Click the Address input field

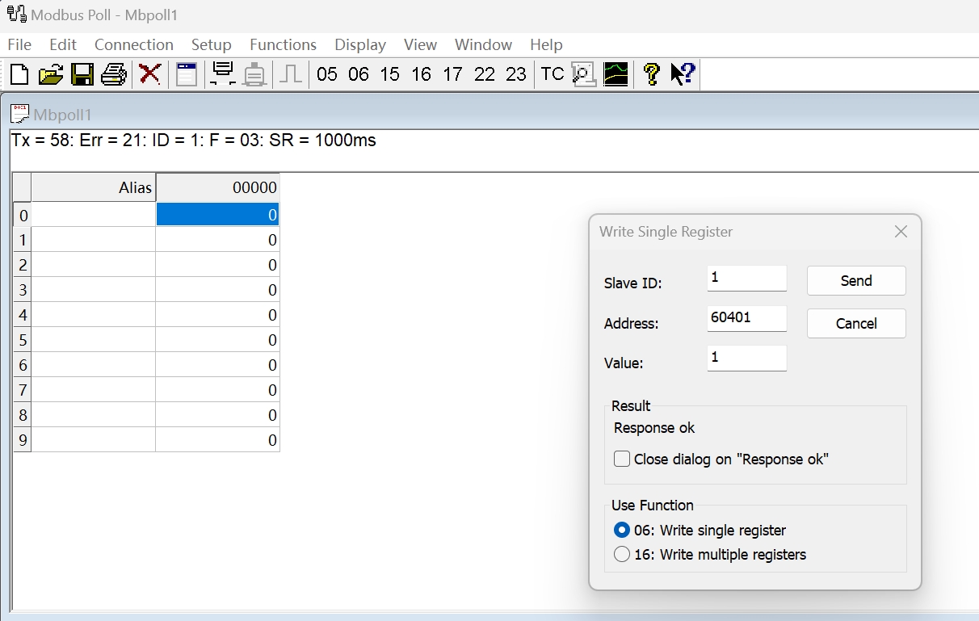click(x=746, y=318)
